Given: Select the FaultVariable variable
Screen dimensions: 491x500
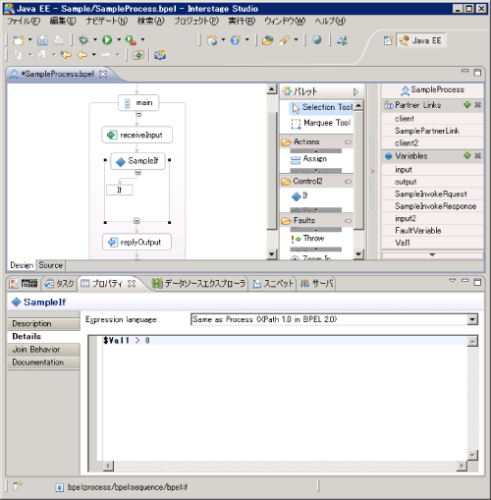Looking at the screenshot, I should pyautogui.click(x=432, y=231).
